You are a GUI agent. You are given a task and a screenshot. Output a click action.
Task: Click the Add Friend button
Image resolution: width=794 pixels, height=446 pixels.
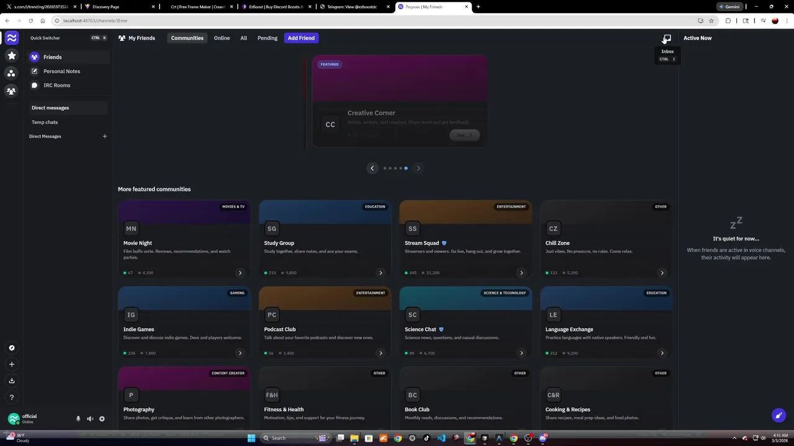click(x=301, y=38)
